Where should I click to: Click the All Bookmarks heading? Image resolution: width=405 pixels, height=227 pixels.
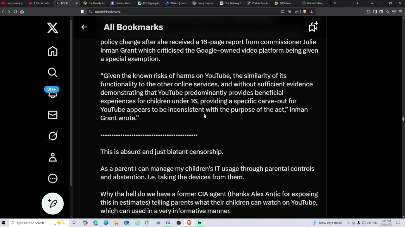[x=133, y=27]
